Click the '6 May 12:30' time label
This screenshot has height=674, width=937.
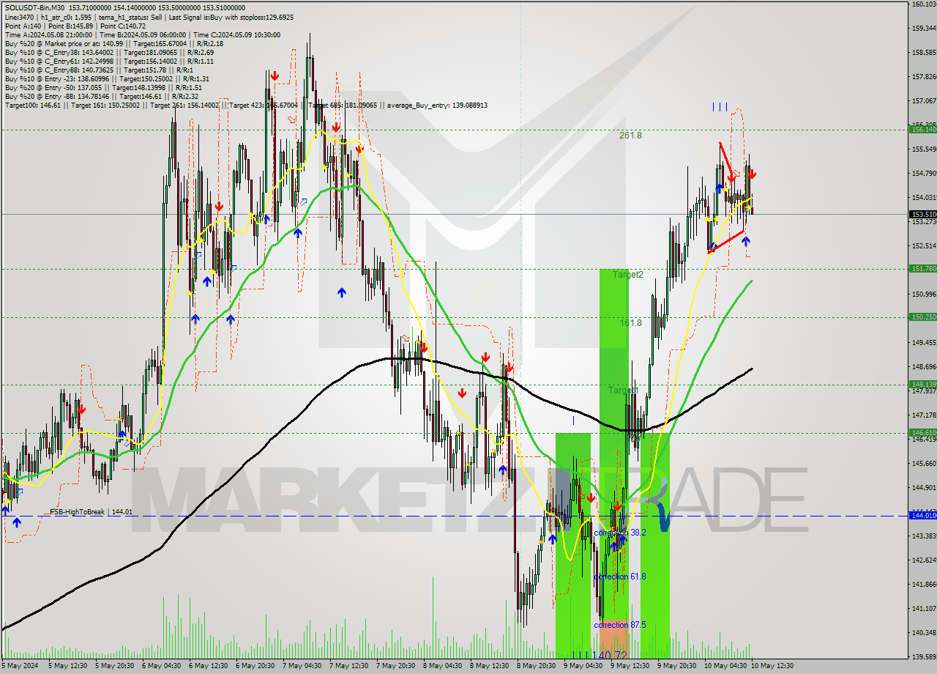point(209,666)
